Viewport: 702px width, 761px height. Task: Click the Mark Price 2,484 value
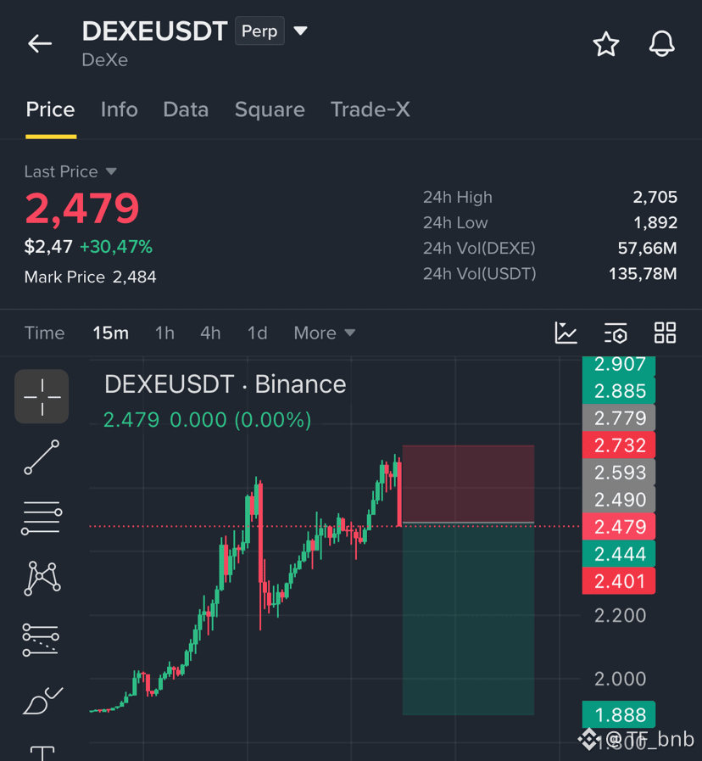pyautogui.click(x=135, y=277)
